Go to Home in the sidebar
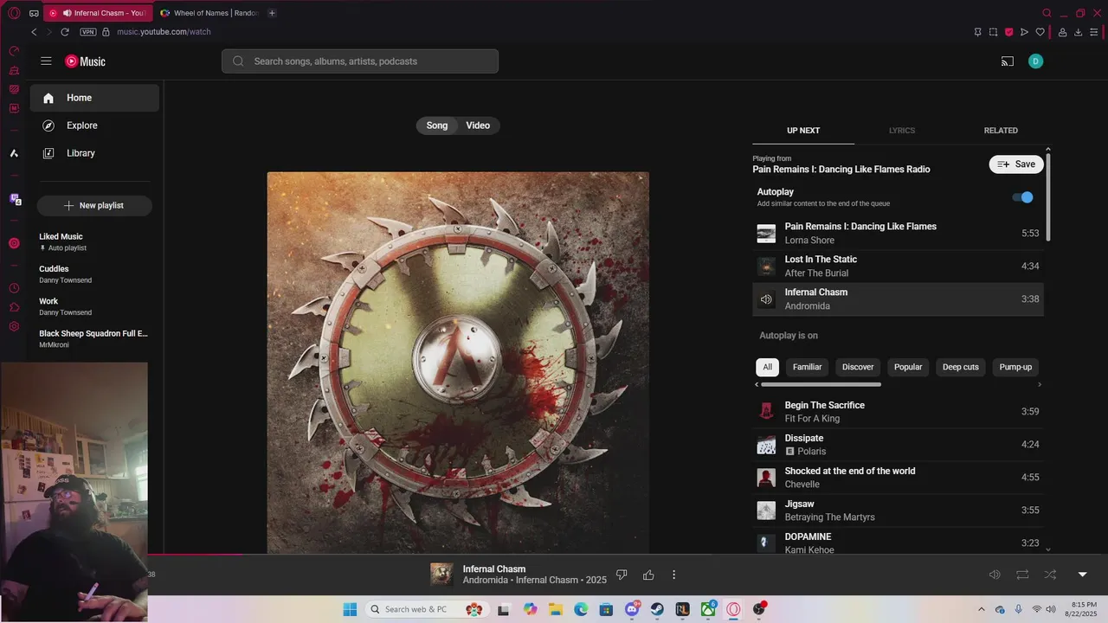 coord(94,98)
